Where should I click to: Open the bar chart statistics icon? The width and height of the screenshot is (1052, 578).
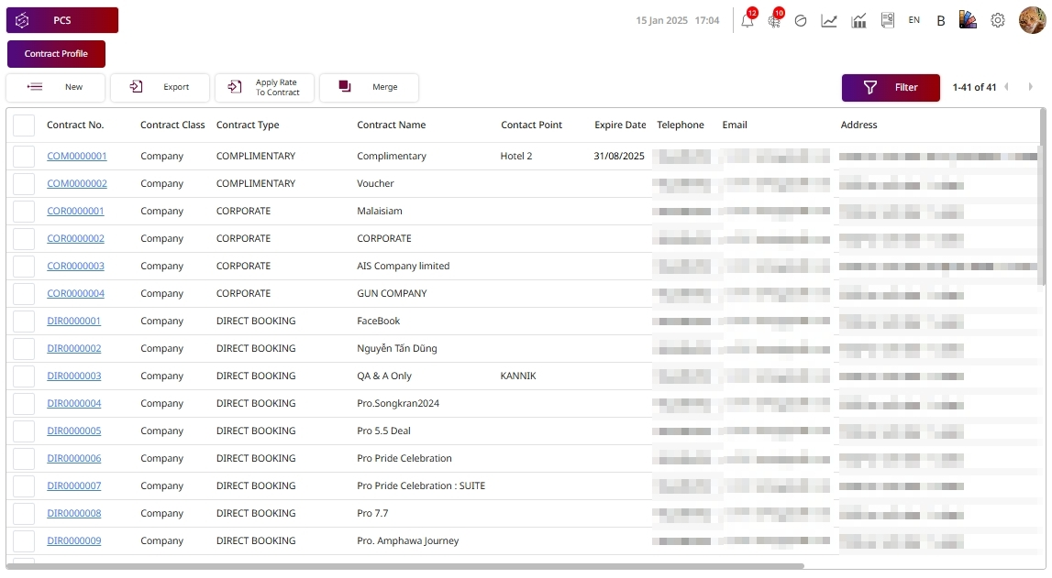click(x=858, y=20)
